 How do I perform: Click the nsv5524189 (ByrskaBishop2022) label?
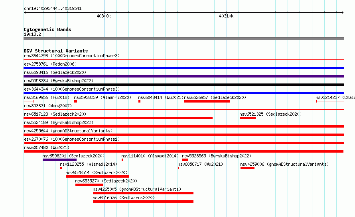(x=59, y=122)
